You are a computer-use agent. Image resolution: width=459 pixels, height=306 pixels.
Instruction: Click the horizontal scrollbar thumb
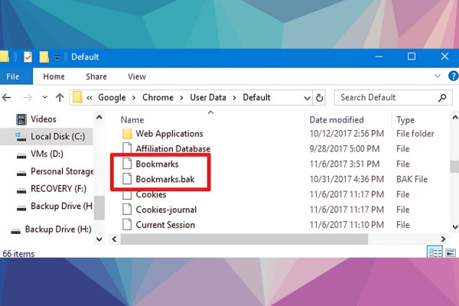(x=244, y=239)
